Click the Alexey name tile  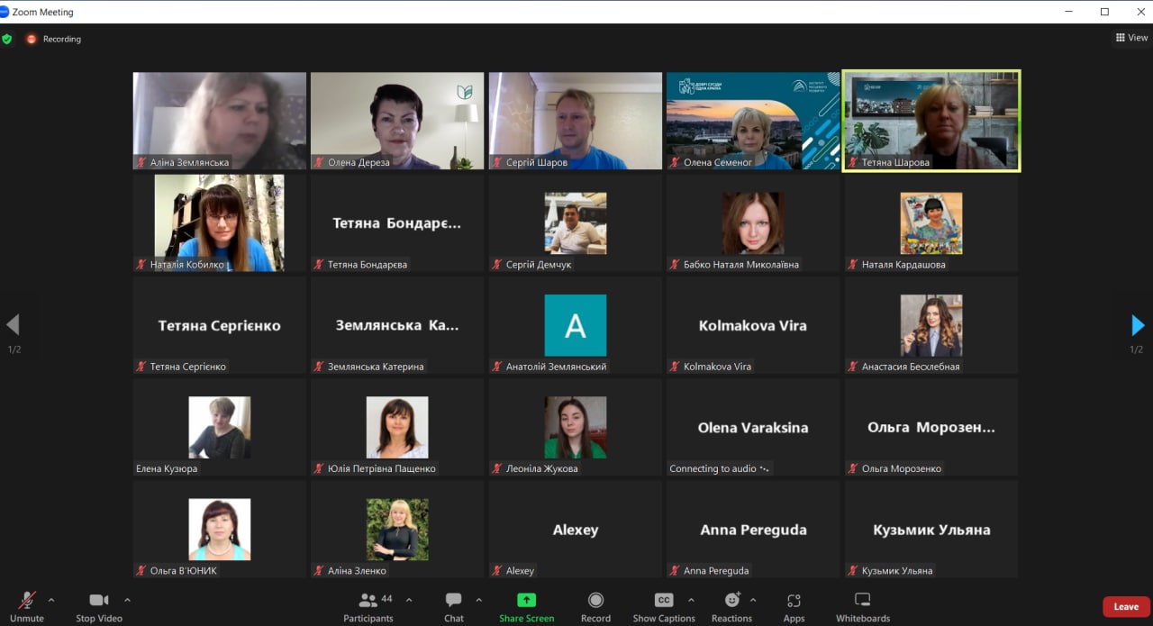pos(576,530)
